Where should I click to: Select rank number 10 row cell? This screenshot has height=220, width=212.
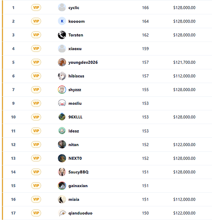13,117
